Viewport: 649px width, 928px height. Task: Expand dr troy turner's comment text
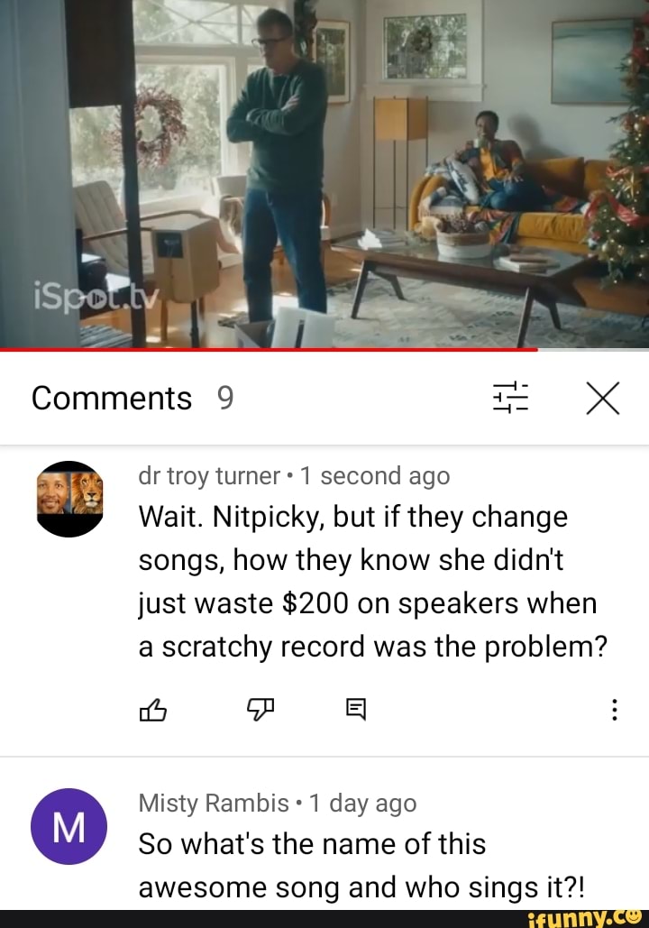point(372,581)
